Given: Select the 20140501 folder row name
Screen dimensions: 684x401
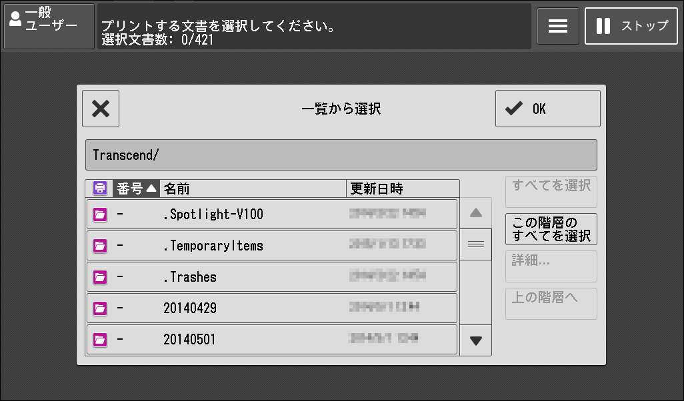Looking at the screenshot, I should point(189,340).
